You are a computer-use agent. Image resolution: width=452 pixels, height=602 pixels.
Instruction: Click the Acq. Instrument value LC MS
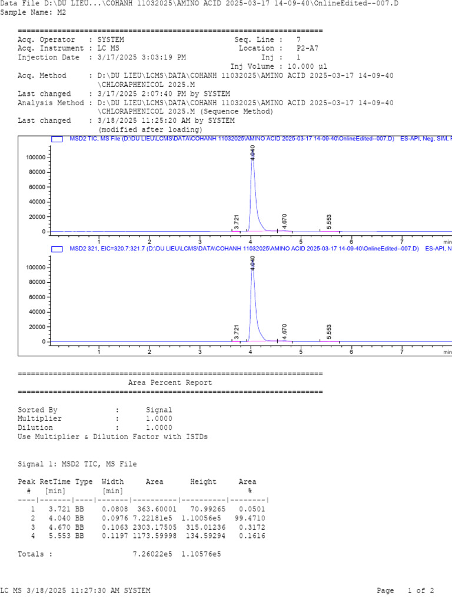[108, 48]
